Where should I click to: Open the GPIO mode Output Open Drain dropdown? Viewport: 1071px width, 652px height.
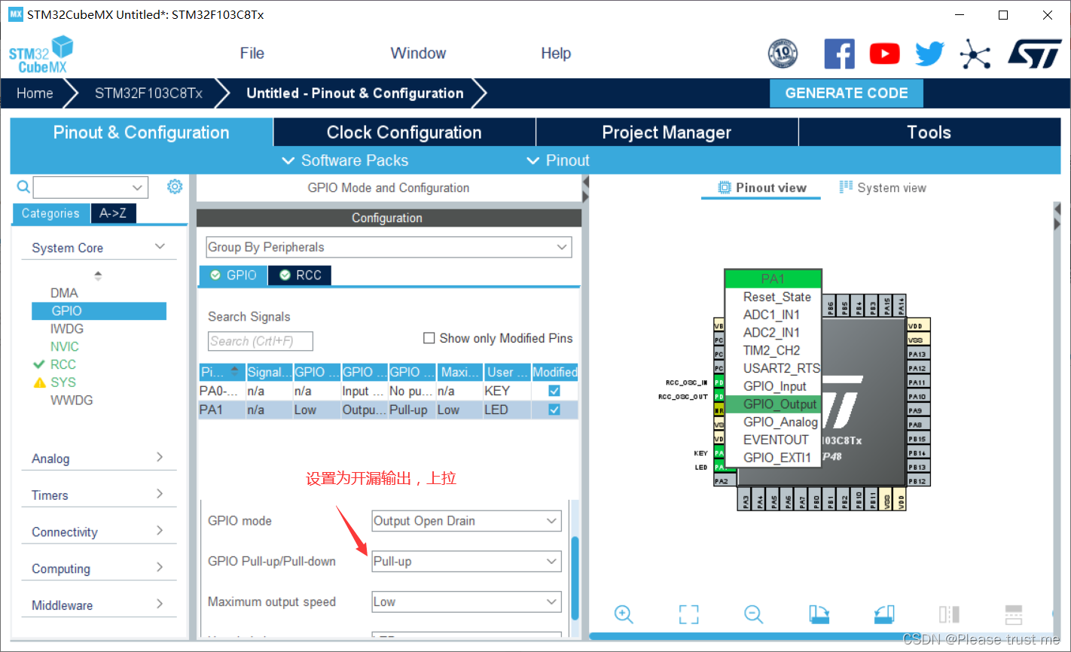(467, 521)
